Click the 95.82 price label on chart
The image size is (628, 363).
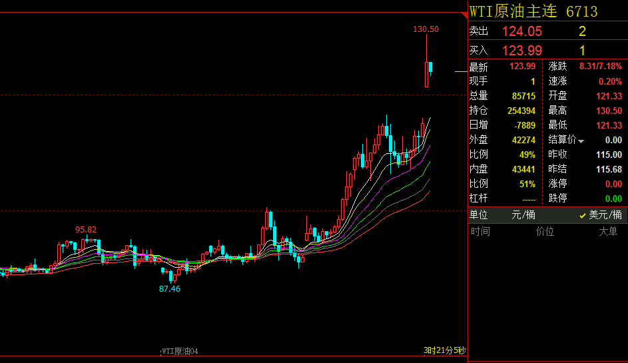[x=86, y=230]
